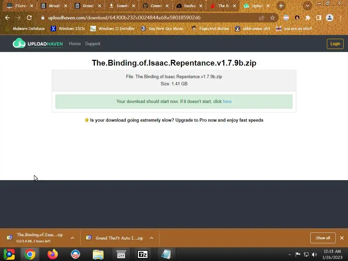Screen dimensions: 348x261
Task: Close the bashup tab
Action: (x=201, y=6)
